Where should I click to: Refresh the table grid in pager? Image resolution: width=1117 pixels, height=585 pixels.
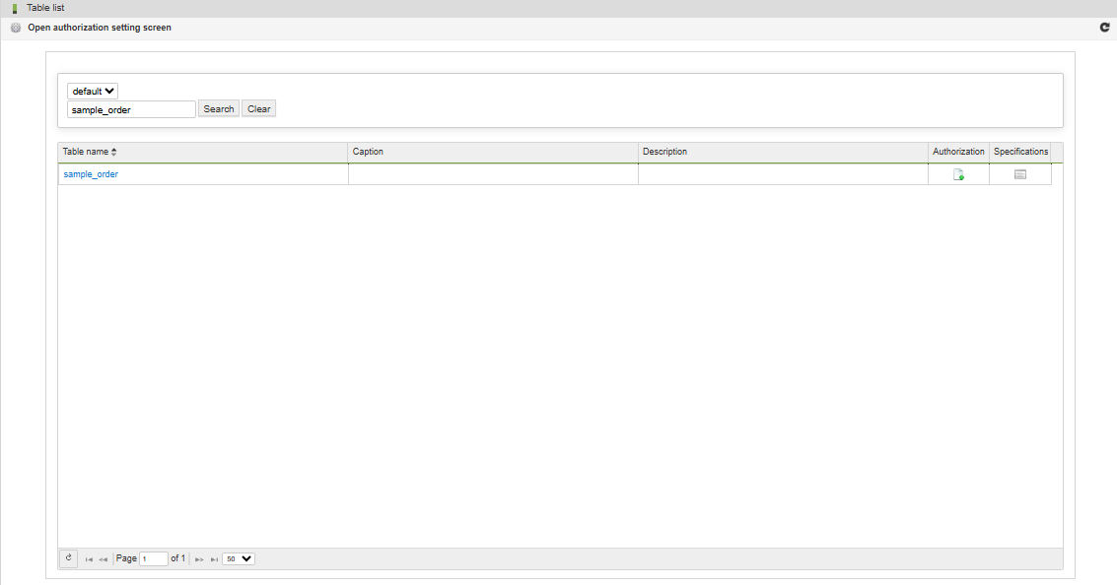[68, 558]
